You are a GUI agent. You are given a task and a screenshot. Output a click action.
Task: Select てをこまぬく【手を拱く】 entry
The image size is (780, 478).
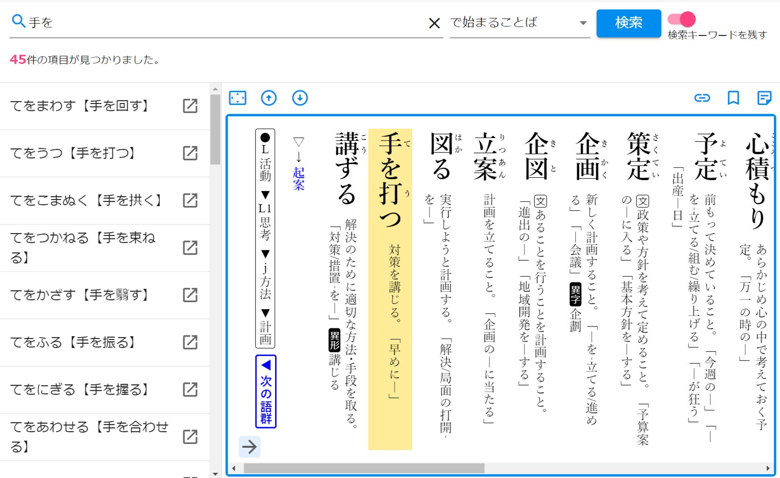[87, 201]
